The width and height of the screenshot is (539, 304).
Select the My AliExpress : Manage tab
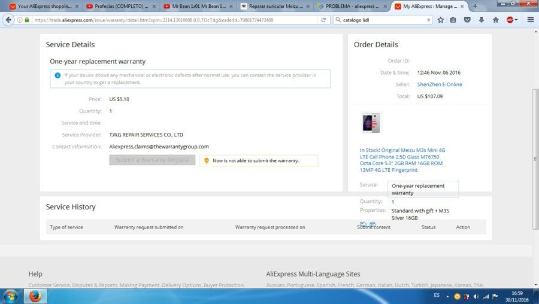pos(429,6)
